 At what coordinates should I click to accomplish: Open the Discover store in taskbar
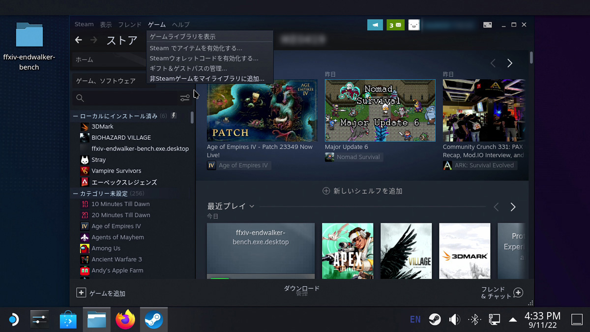coord(68,320)
